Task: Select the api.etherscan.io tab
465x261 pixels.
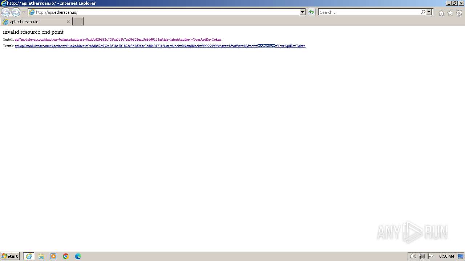Action: (36, 22)
